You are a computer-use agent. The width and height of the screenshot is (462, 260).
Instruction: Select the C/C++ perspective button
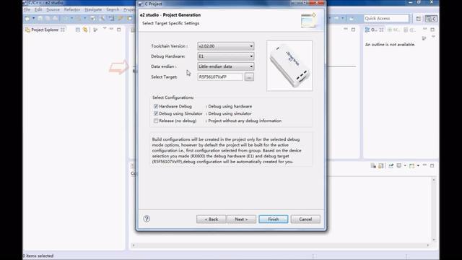(x=432, y=19)
